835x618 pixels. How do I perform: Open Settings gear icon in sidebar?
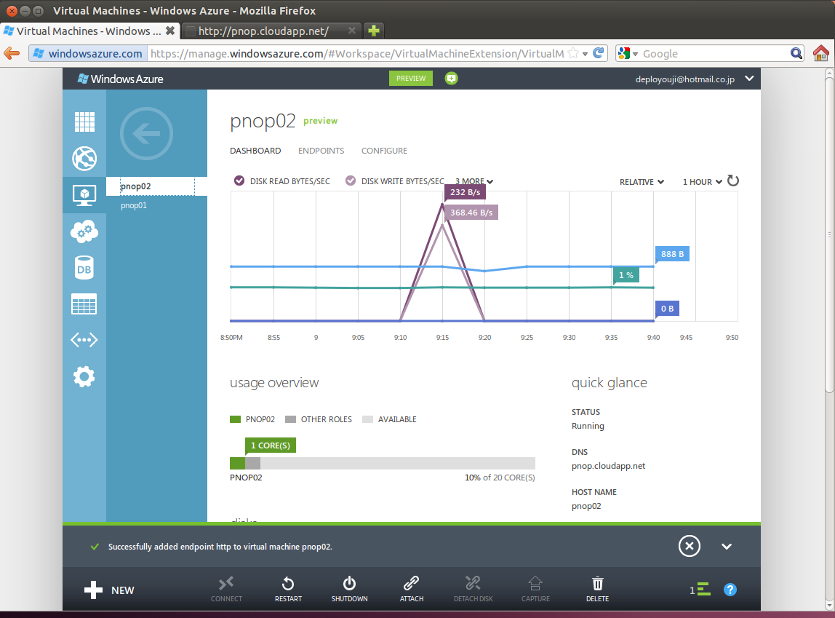[x=84, y=376]
